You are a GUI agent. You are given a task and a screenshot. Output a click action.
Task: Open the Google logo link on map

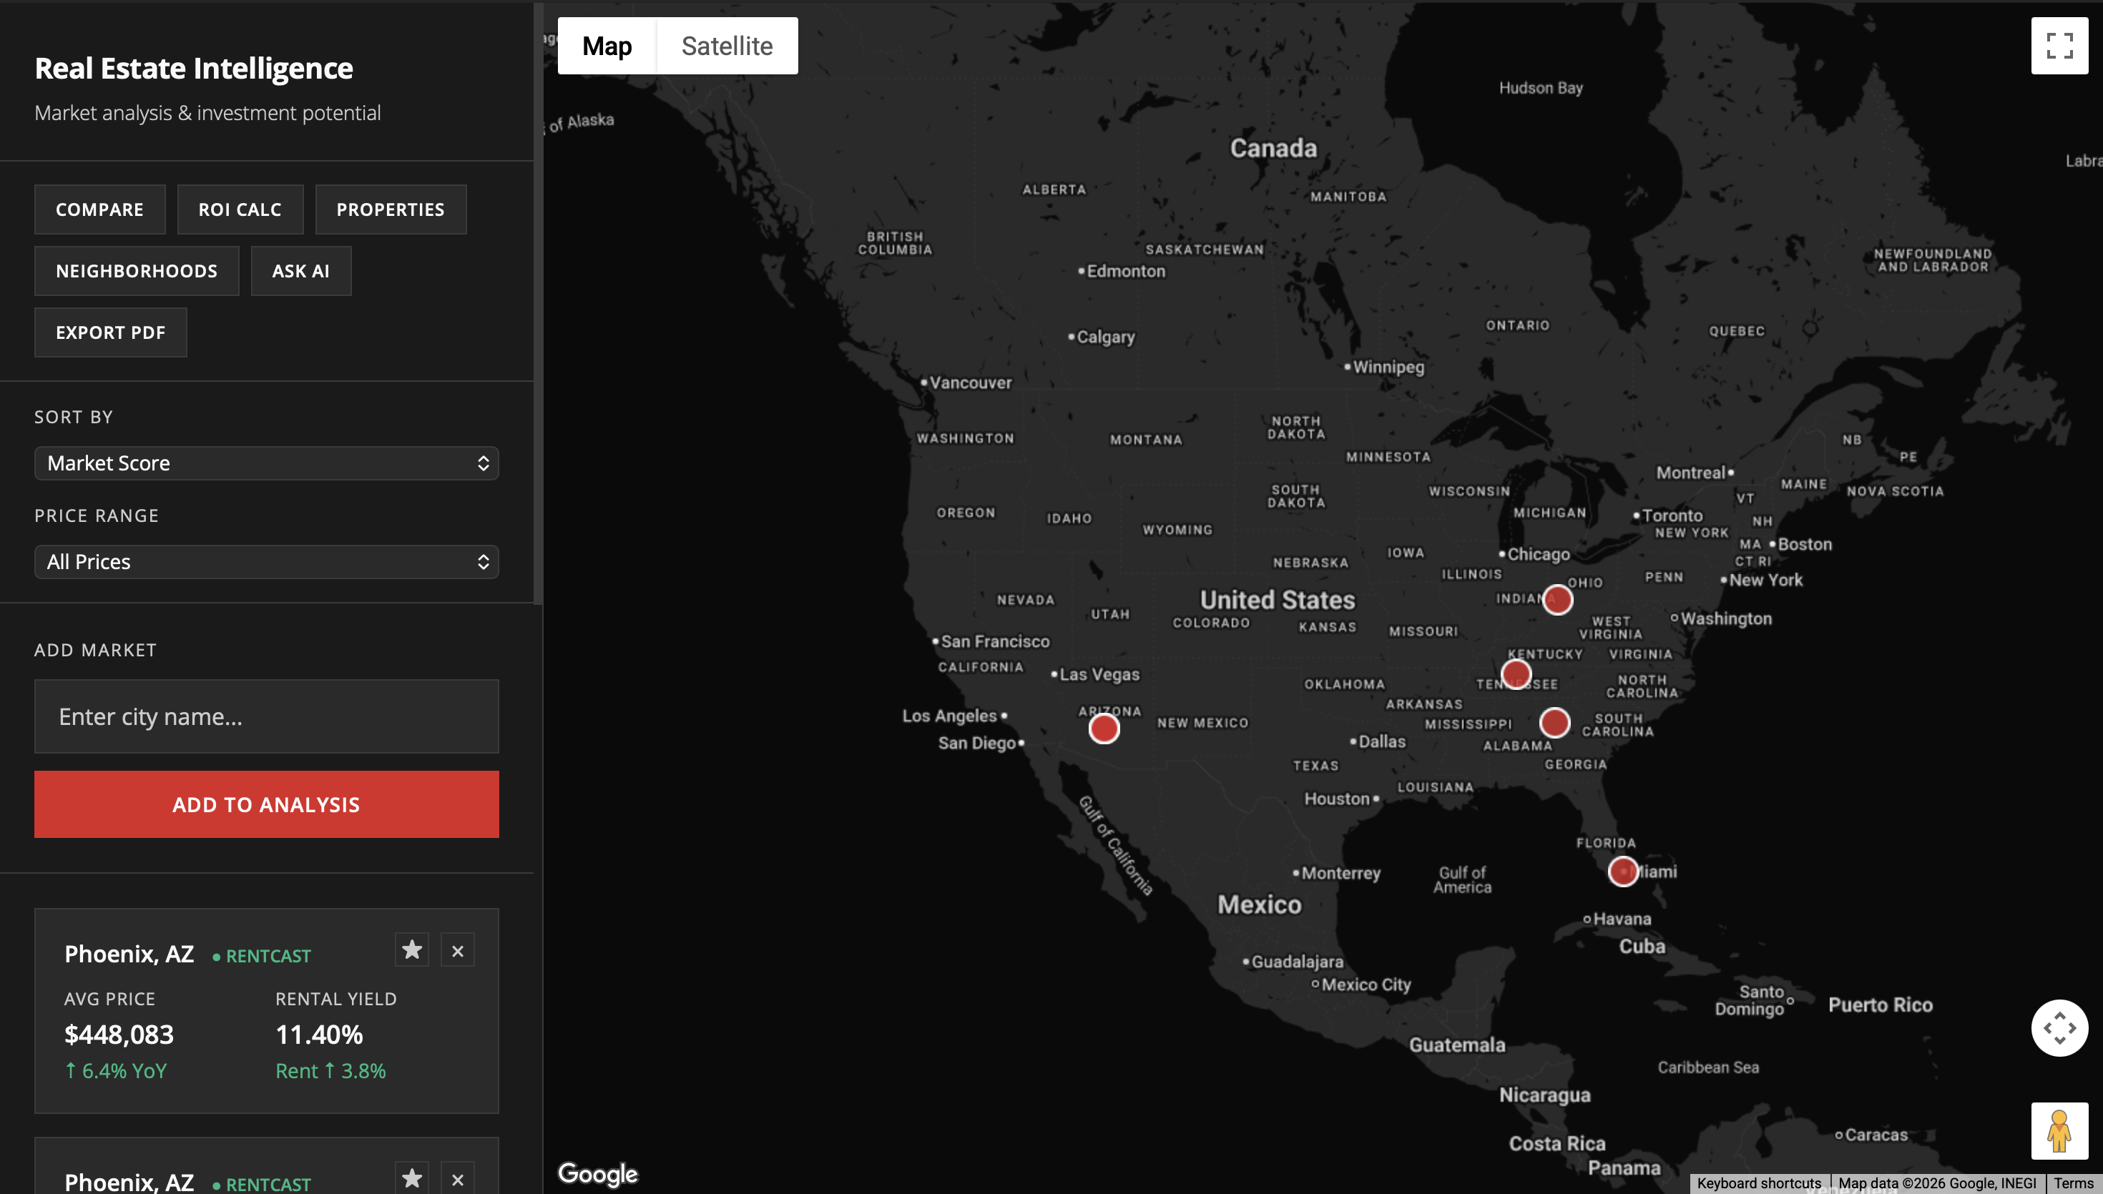point(598,1173)
